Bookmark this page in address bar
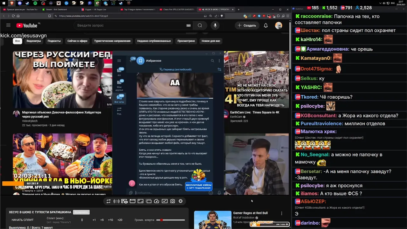 [50, 16]
